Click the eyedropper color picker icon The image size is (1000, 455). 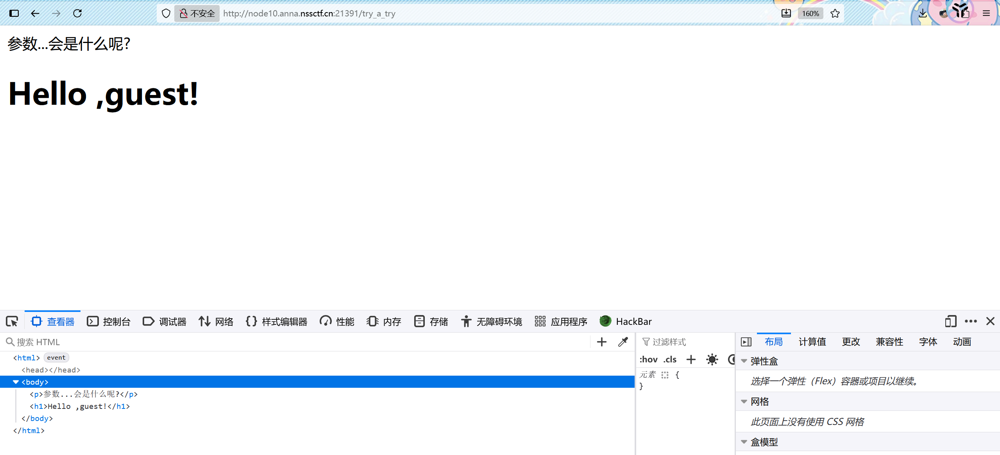tap(623, 342)
